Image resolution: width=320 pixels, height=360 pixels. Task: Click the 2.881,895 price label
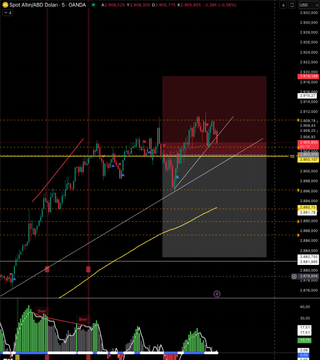308,262
